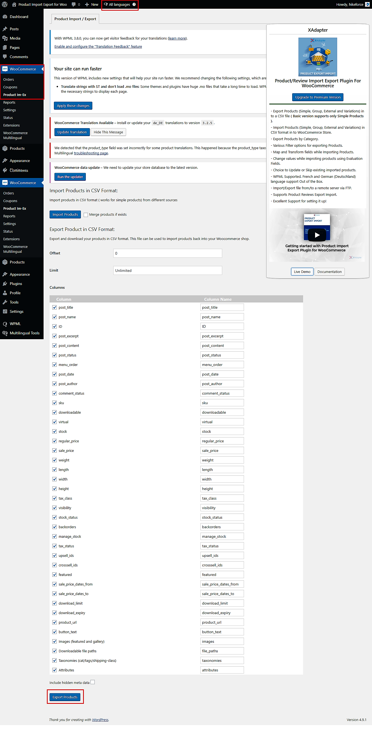
Task: Open the troubleshooting page link
Action: tap(91, 153)
